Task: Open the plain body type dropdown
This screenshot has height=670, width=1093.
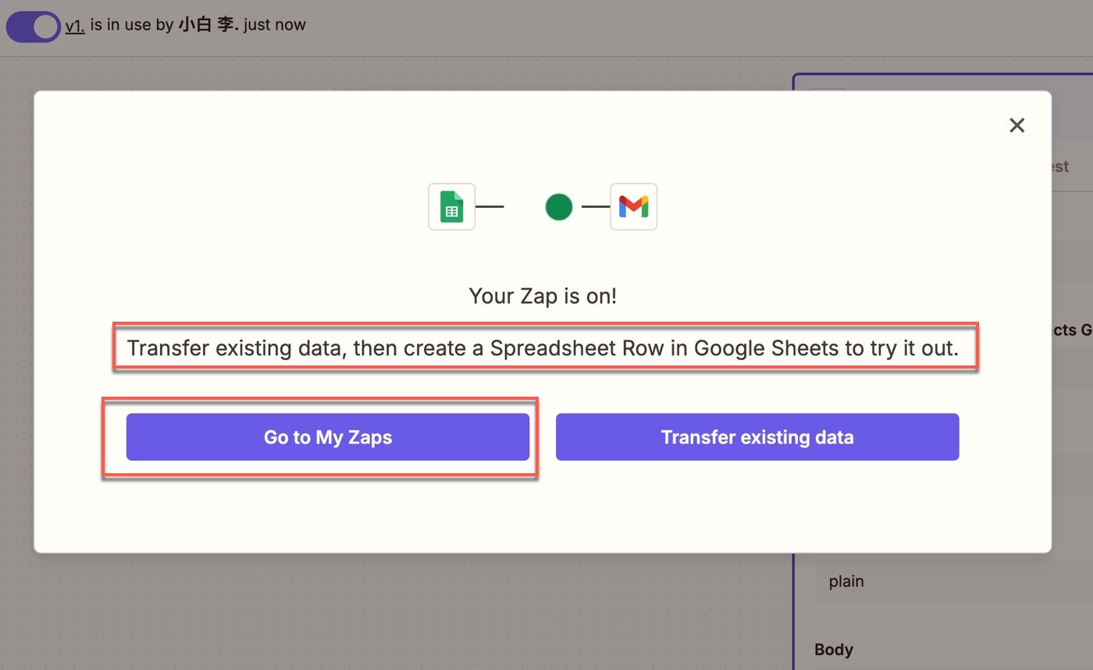Action: [x=953, y=582]
